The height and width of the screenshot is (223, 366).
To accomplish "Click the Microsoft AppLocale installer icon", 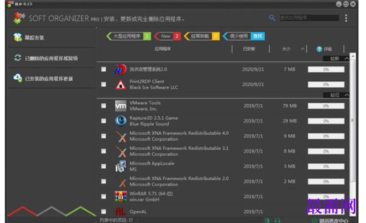I will pyautogui.click(x=121, y=166).
